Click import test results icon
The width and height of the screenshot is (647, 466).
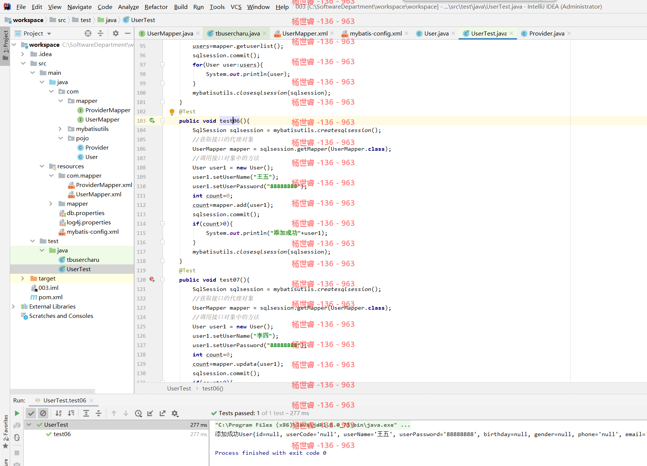click(150, 413)
